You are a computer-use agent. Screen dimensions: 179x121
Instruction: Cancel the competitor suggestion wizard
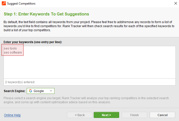pos(162,115)
